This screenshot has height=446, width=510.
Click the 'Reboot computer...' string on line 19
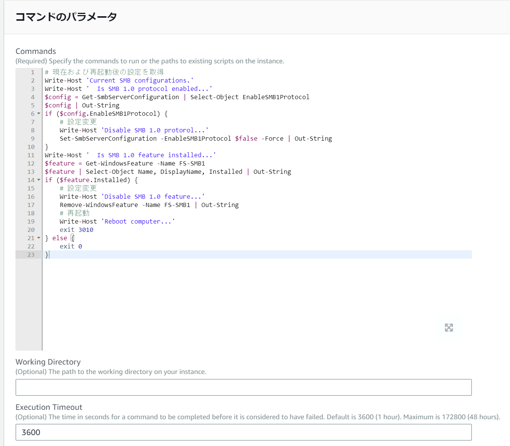[x=138, y=221]
